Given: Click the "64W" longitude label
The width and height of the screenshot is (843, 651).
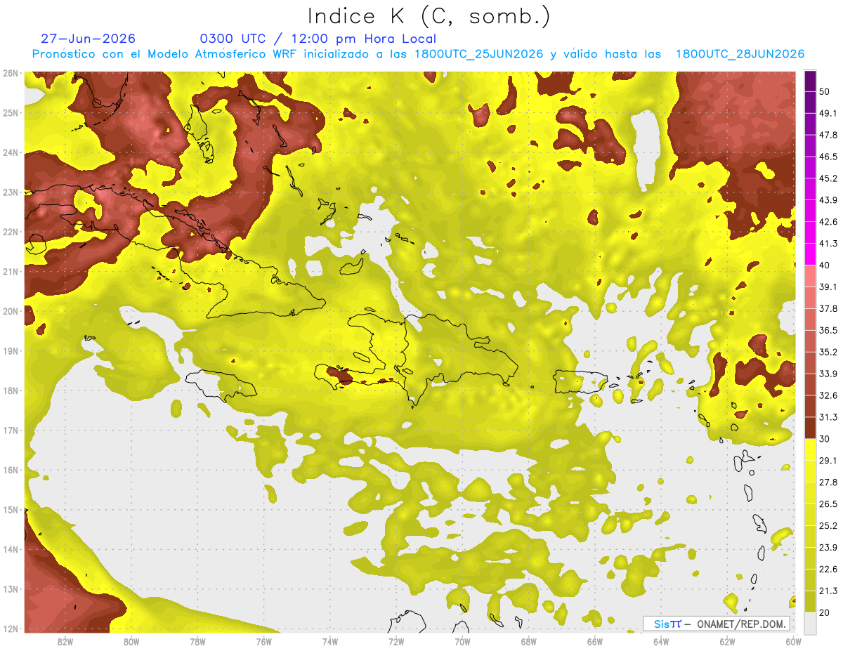Looking at the screenshot, I should (x=661, y=642).
